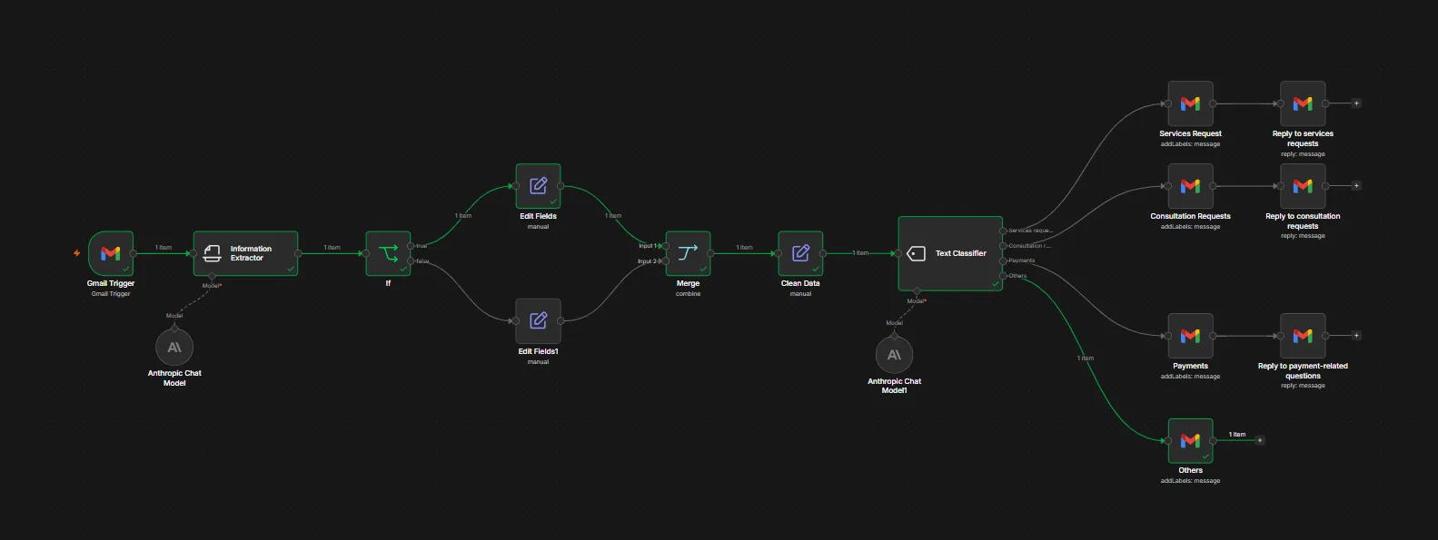The image size is (1438, 540).
Task: Open the Services Request Gmail node
Action: pos(1190,103)
